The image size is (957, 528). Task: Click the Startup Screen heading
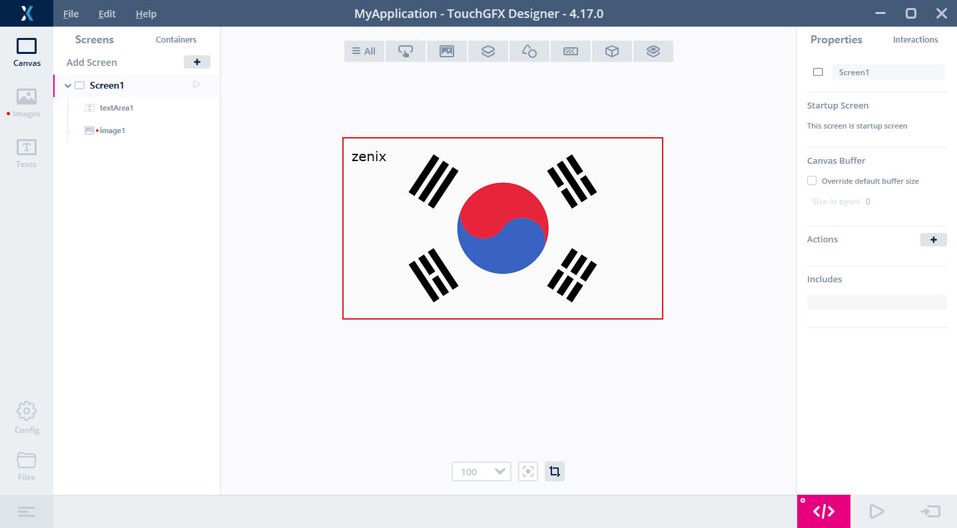(838, 105)
